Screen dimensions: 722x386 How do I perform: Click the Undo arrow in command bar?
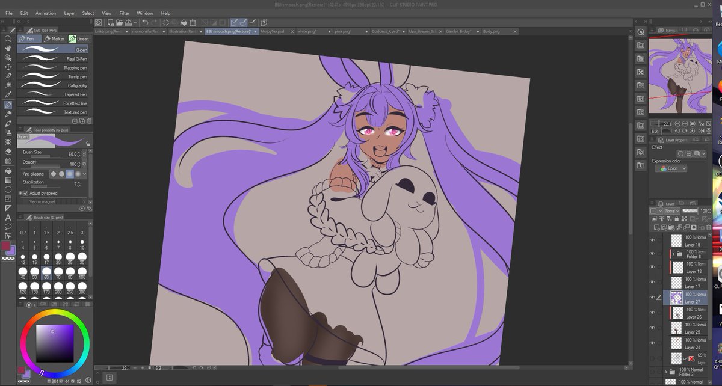(146, 22)
